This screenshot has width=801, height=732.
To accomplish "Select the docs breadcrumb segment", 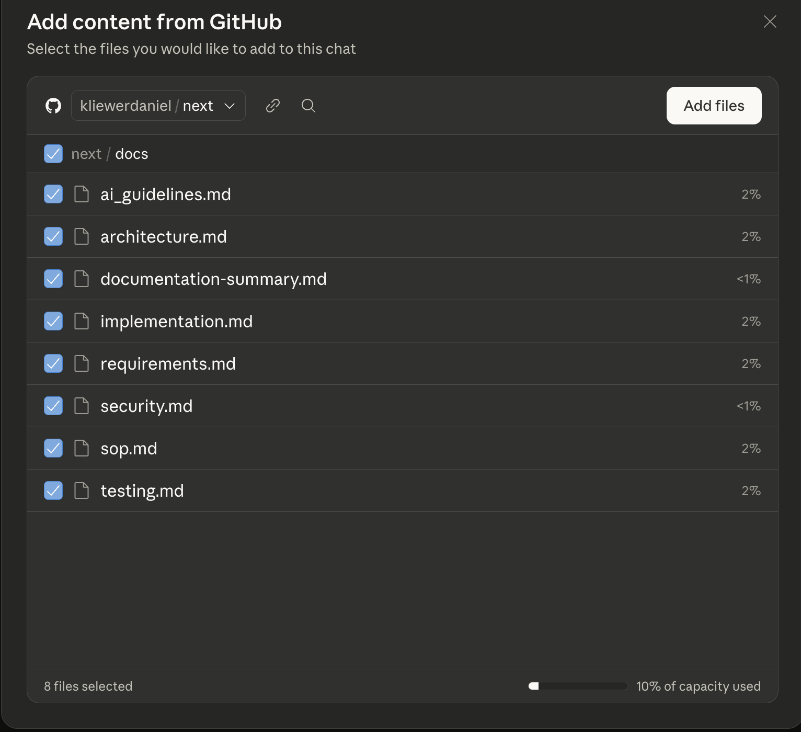I will pos(131,154).
